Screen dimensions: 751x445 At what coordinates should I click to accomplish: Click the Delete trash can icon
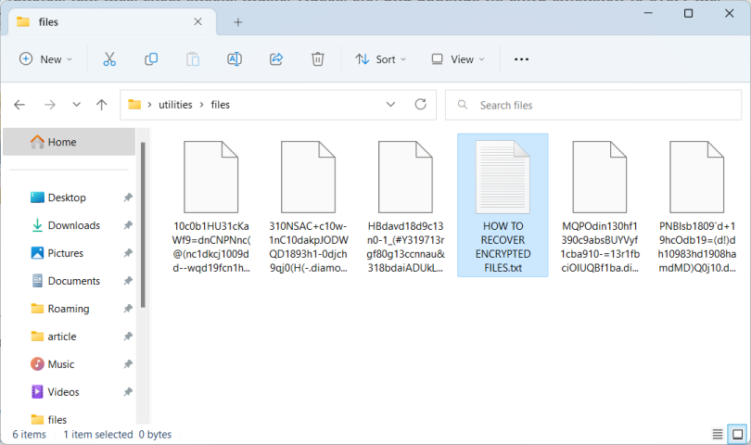point(318,59)
